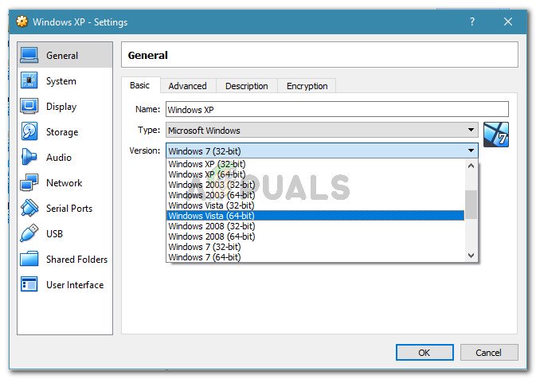Open the Network settings icon

pyautogui.click(x=29, y=183)
